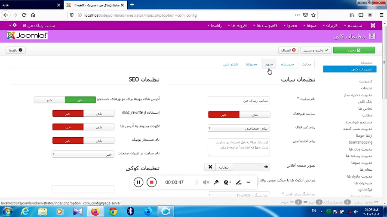This screenshot has width=387, height=217.
Task: Switch to the مجوزها tab
Action: click(251, 64)
